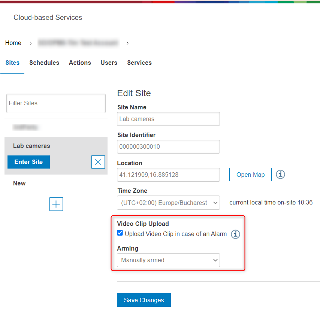Click the X icon to delete Lab cameras site
Viewport: 320px width, 324px height.
click(98, 162)
